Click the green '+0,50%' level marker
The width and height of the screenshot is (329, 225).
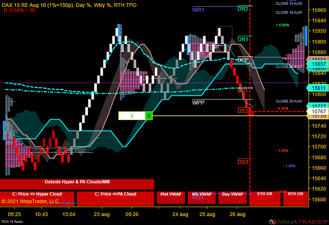[x=283, y=25]
